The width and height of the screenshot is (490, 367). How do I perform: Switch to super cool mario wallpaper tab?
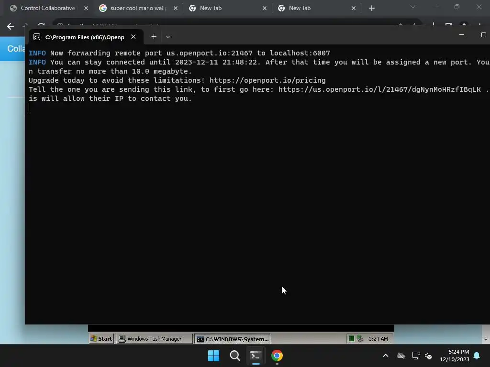click(x=138, y=8)
